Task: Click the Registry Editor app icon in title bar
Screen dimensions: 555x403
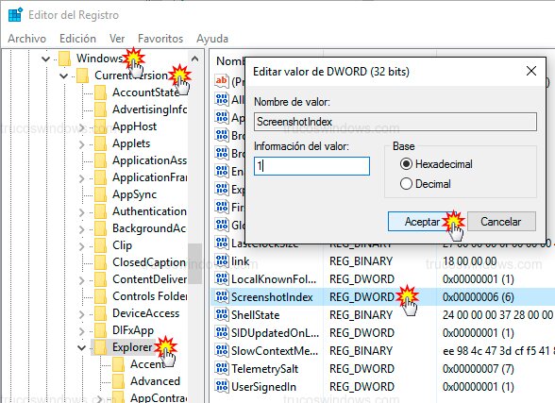Action: click(15, 15)
